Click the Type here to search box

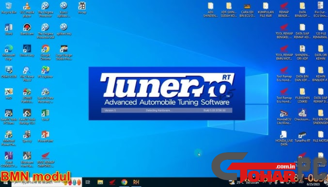(47, 182)
